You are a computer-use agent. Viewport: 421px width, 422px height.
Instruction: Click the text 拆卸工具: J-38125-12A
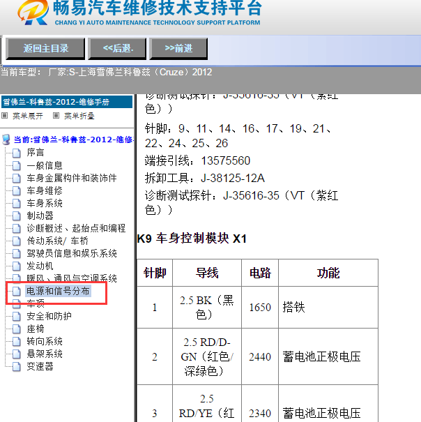point(205,178)
